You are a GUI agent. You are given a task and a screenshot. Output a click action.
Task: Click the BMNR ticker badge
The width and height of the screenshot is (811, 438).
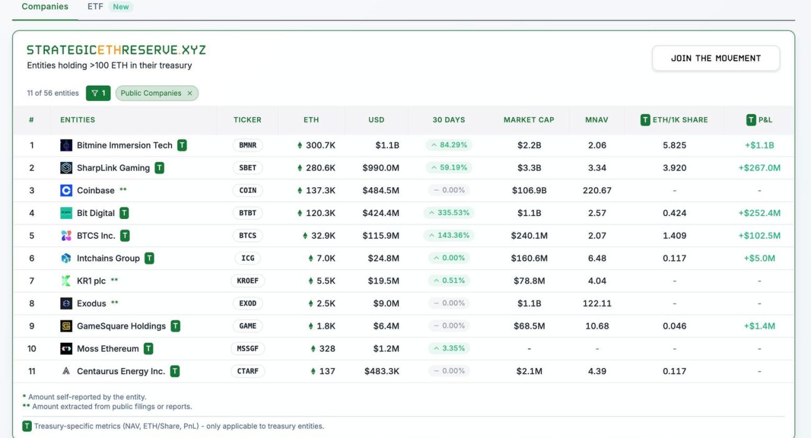tap(248, 145)
